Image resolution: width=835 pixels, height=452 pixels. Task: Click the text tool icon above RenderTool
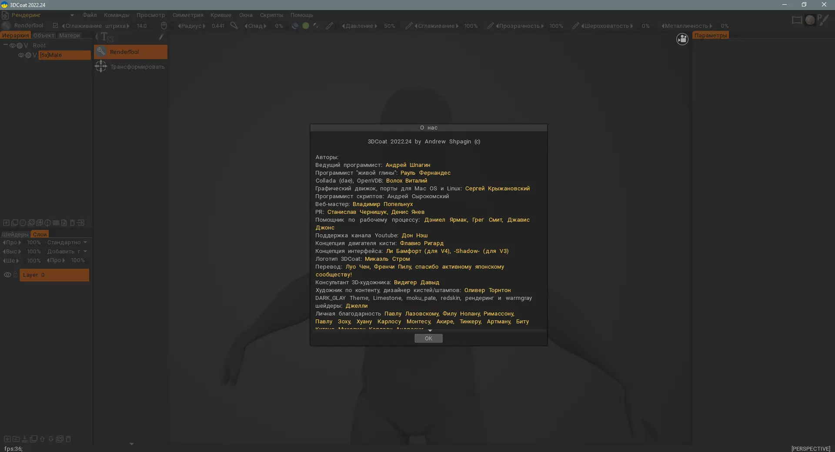106,37
